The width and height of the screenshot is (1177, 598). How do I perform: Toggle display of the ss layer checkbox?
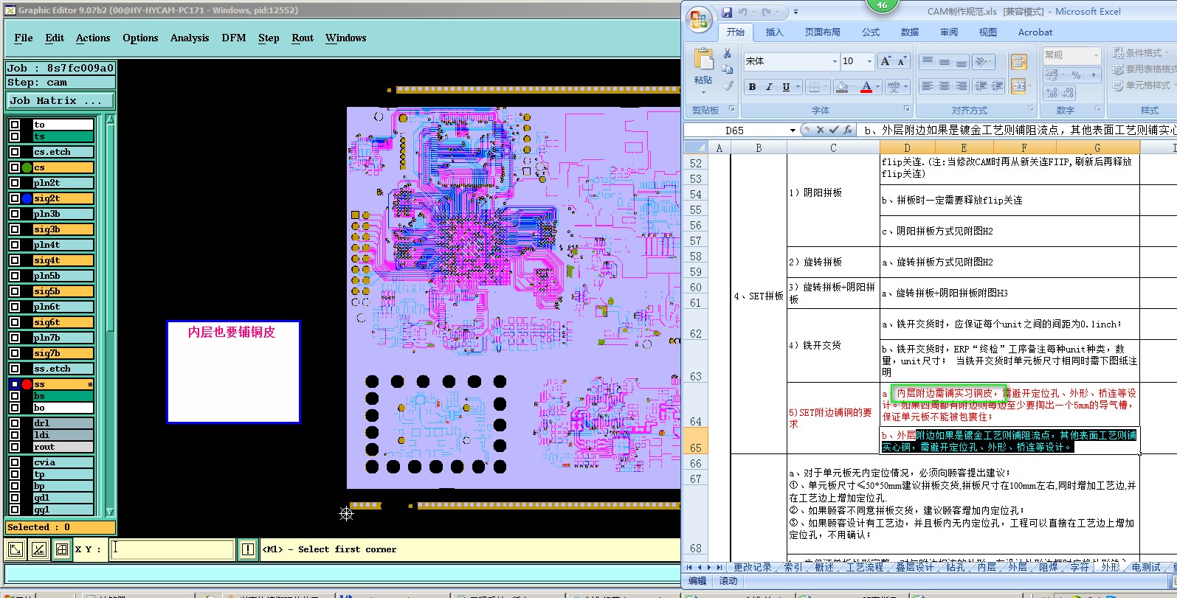click(x=15, y=384)
